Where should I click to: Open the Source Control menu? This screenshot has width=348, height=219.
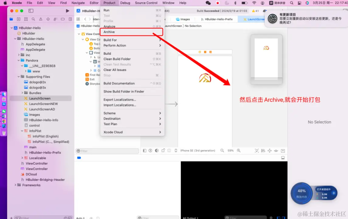tap(146, 3)
